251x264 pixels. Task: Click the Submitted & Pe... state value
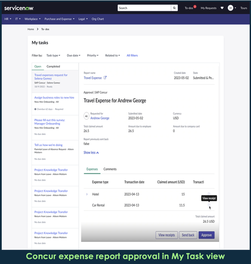point(204,78)
